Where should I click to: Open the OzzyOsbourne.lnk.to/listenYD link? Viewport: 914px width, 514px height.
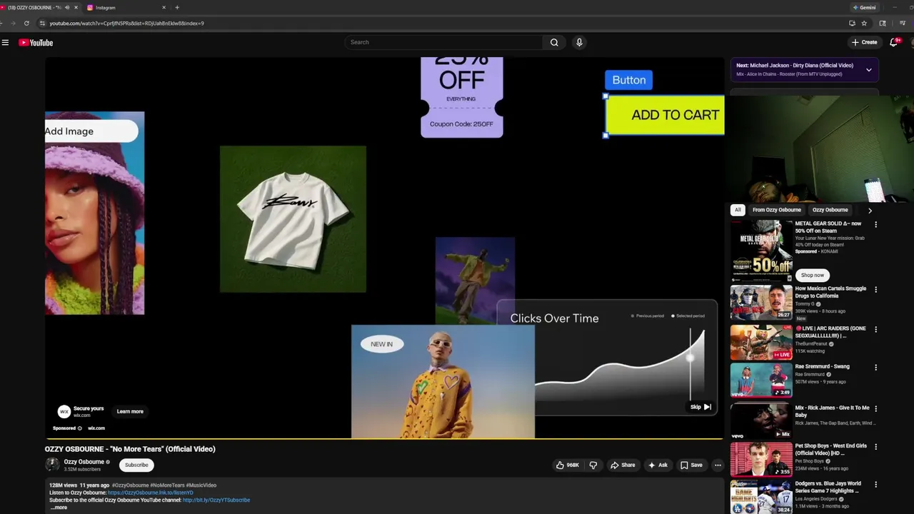coord(151,493)
